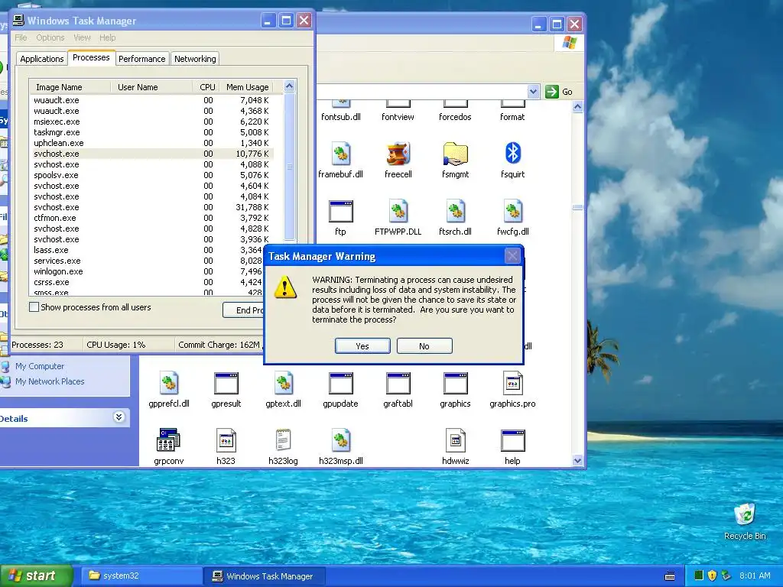783x587 pixels.
Task: Select the h323msp.dll file icon
Action: pyautogui.click(x=340, y=441)
